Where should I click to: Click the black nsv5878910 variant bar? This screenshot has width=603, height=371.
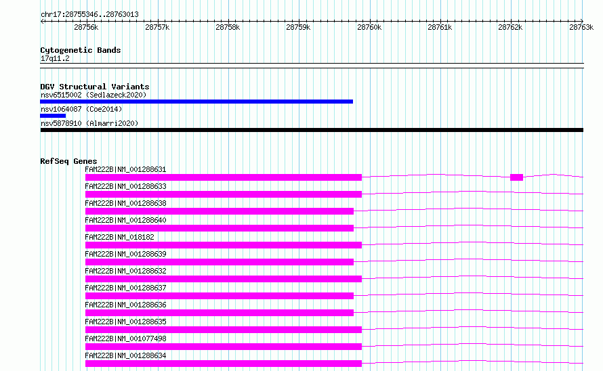tap(312, 130)
